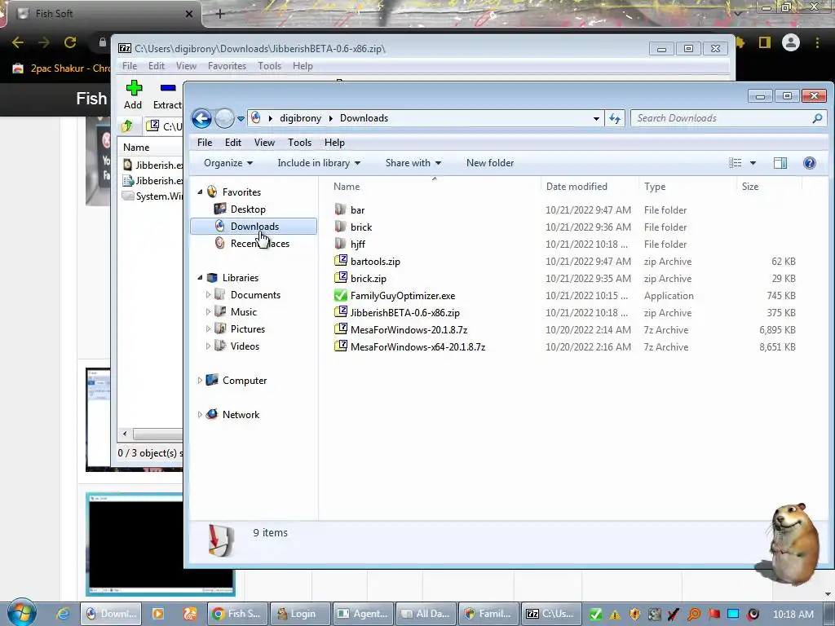Reload the Chrome page
Image resolution: width=835 pixels, height=626 pixels.
pyautogui.click(x=70, y=42)
